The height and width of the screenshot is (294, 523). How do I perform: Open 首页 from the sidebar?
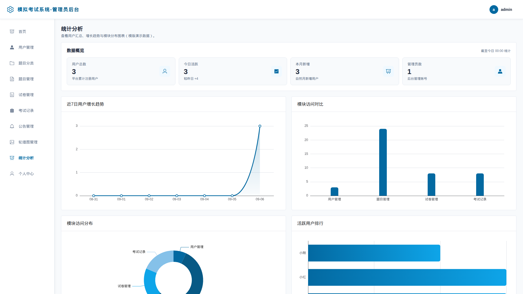click(x=27, y=32)
